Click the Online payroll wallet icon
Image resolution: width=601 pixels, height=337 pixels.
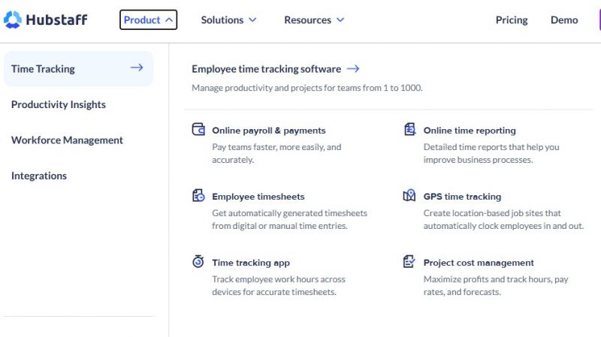point(198,129)
